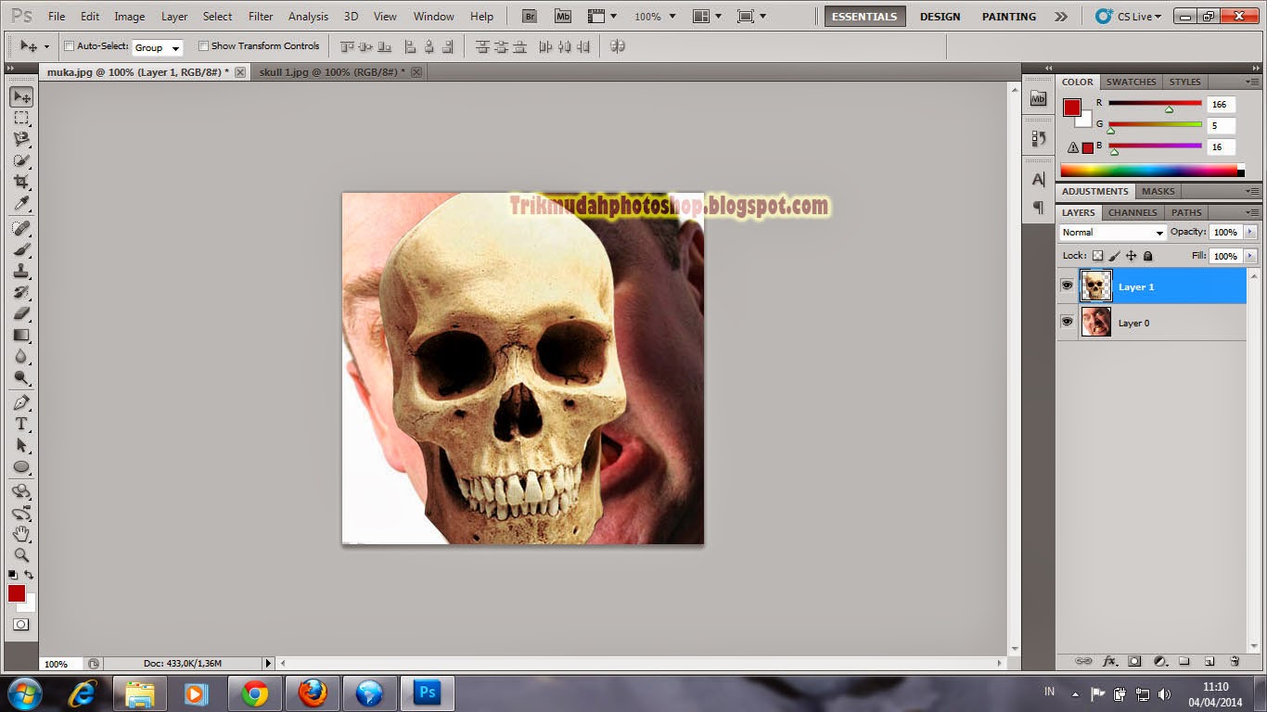Toggle Lock all padlock icon

(x=1147, y=256)
